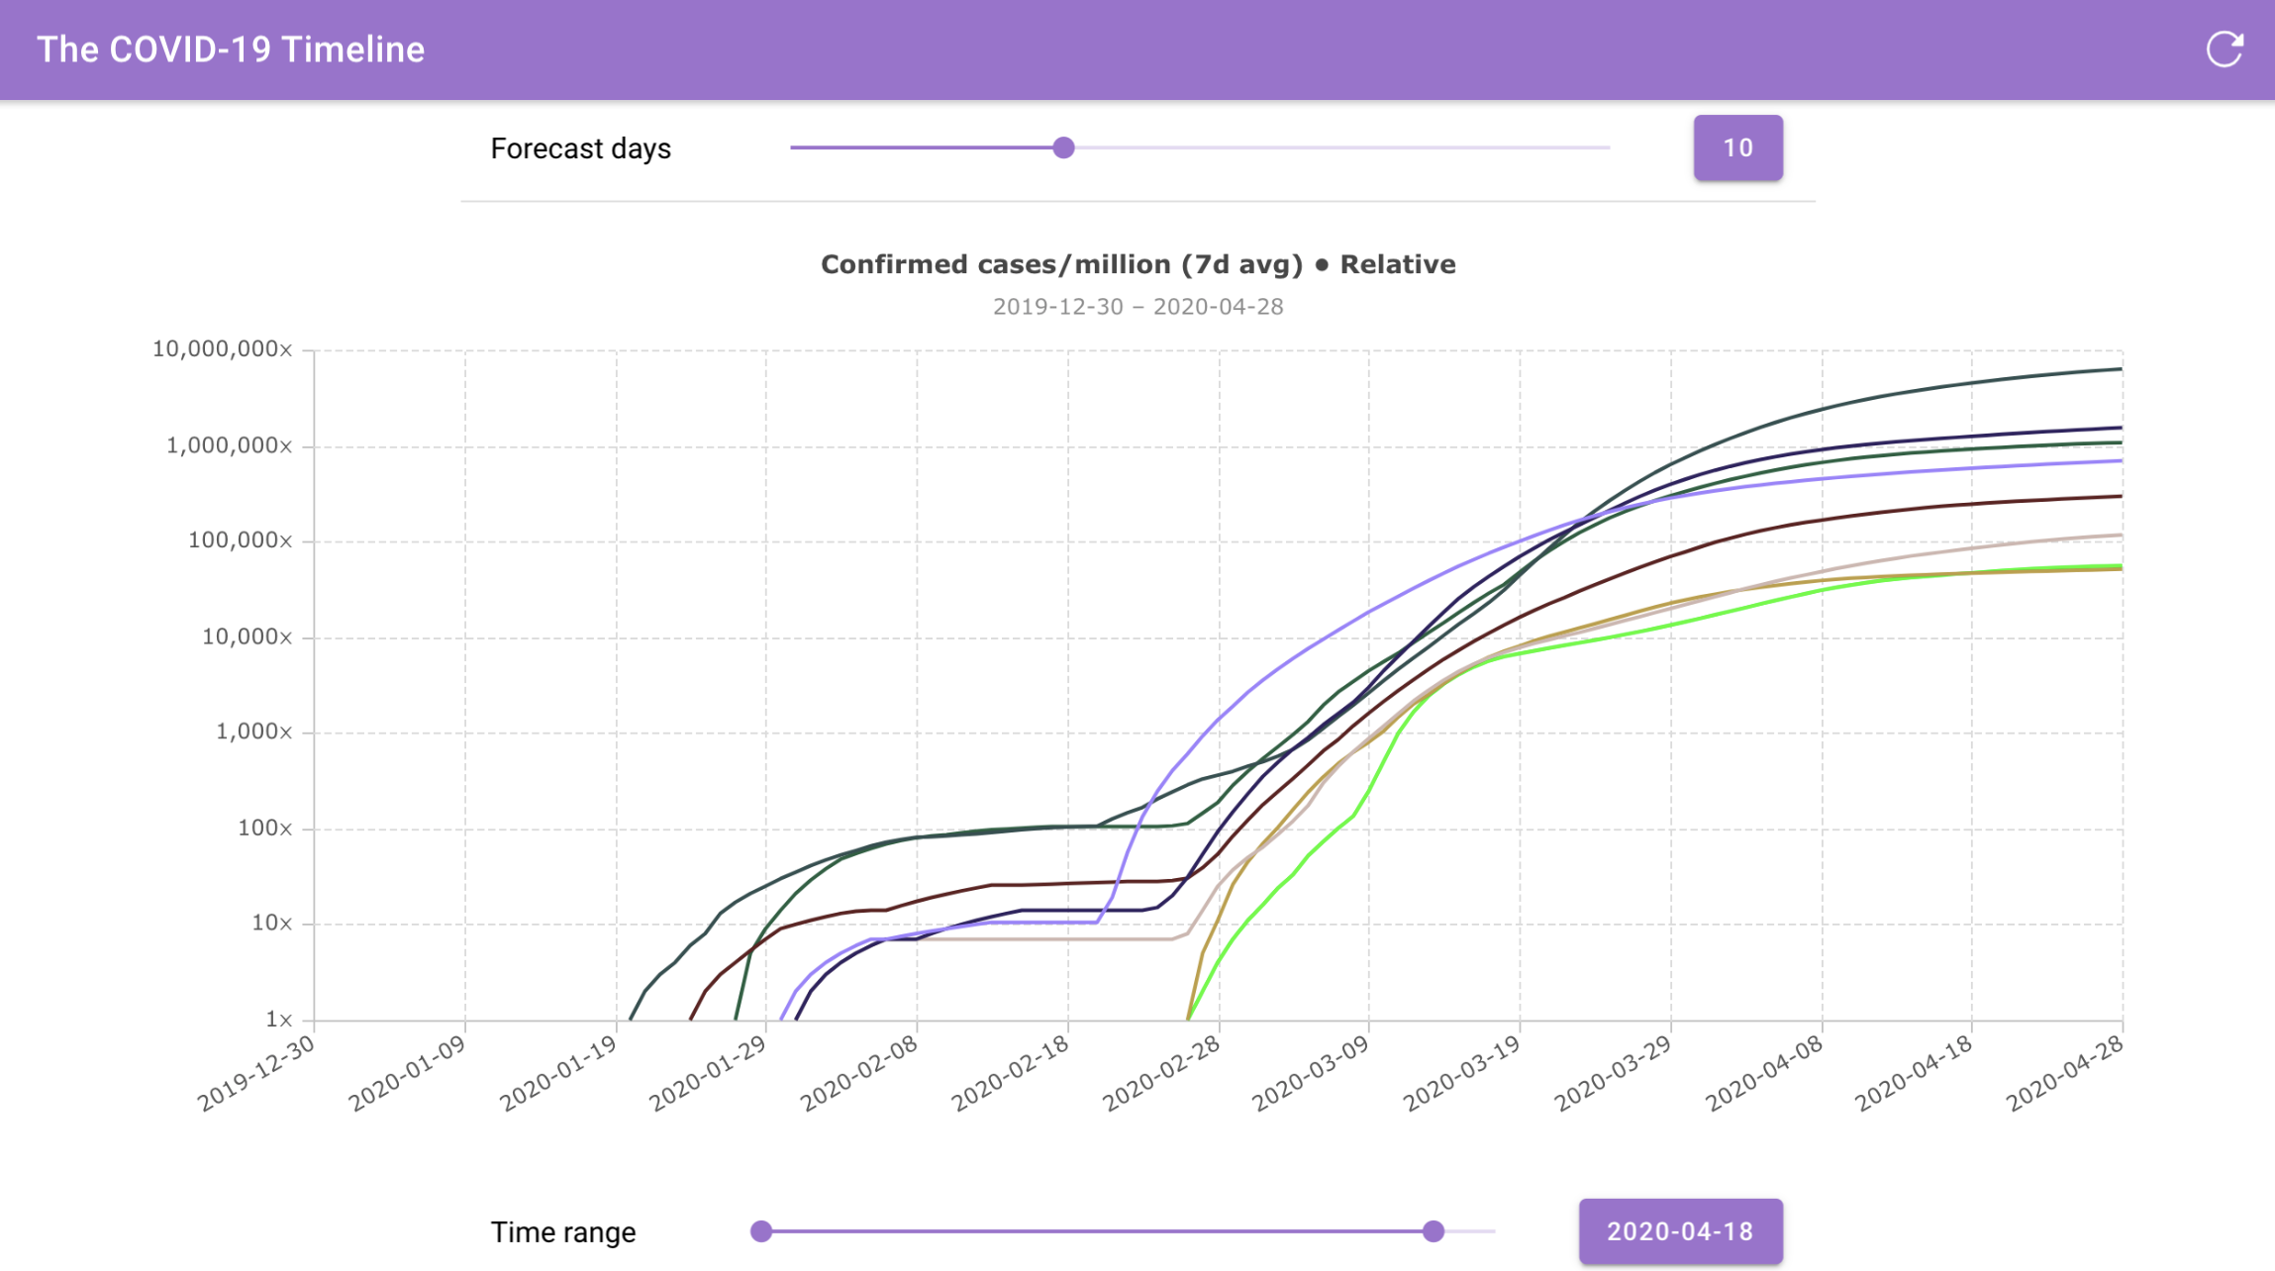The height and width of the screenshot is (1271, 2275).
Task: Click the 100,000× y-axis label
Action: 241,540
